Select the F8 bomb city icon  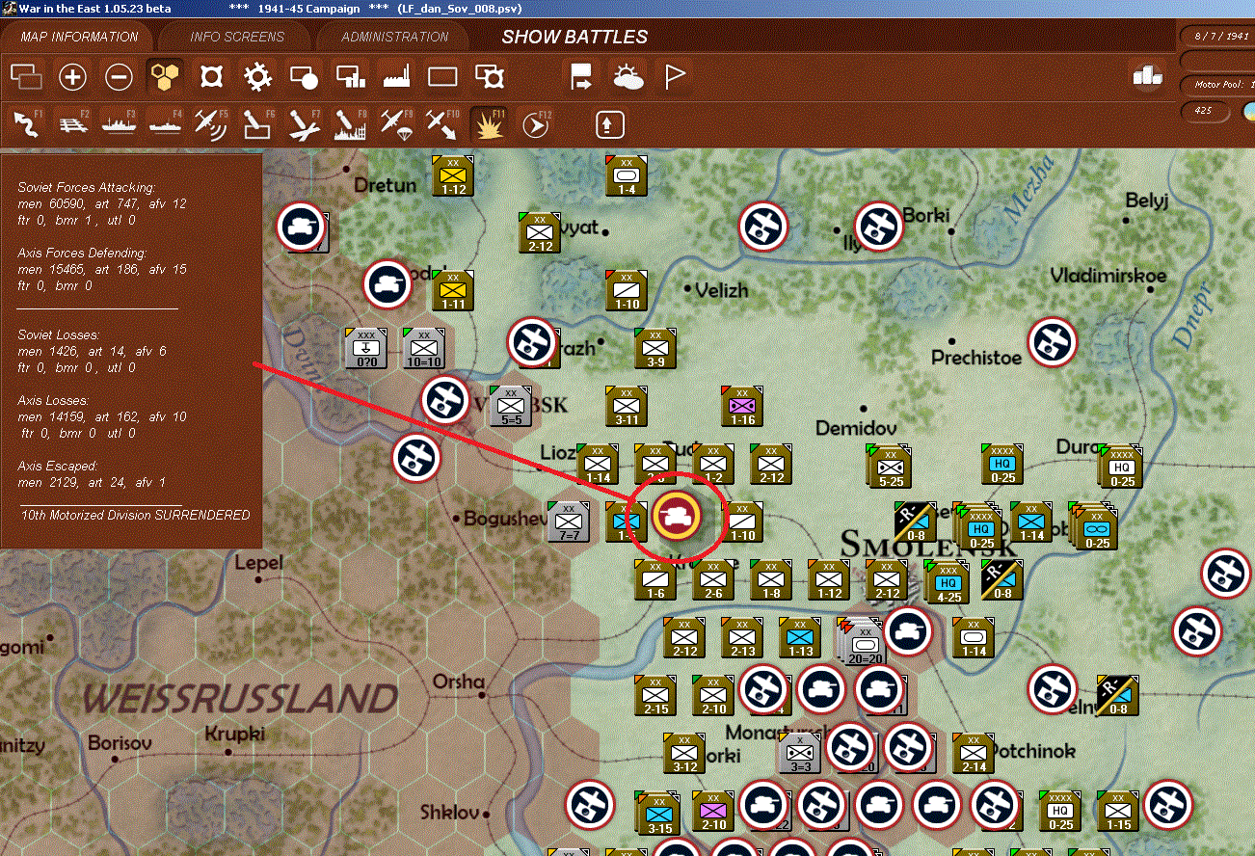click(x=350, y=124)
